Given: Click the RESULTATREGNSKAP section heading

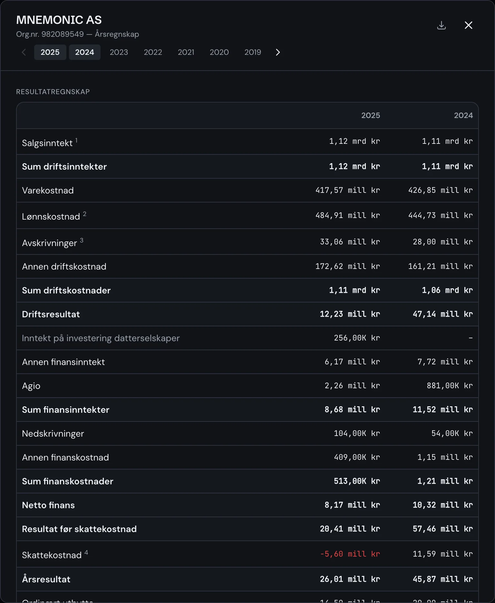Looking at the screenshot, I should (x=53, y=92).
